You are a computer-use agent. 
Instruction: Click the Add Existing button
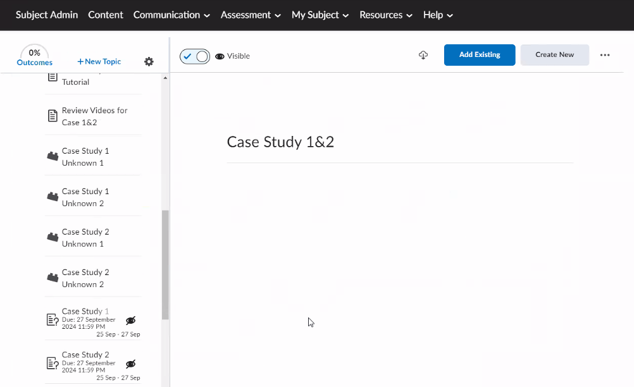tap(480, 55)
